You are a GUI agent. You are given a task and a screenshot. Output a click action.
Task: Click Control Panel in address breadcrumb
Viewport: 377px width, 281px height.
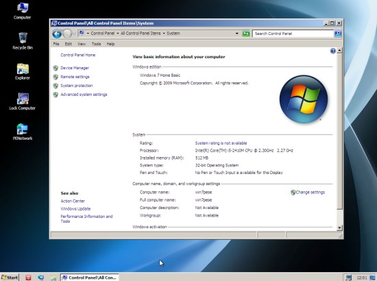pyautogui.click(x=103, y=34)
